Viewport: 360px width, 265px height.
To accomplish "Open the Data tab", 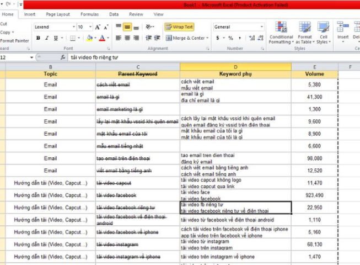I will coord(114,14).
